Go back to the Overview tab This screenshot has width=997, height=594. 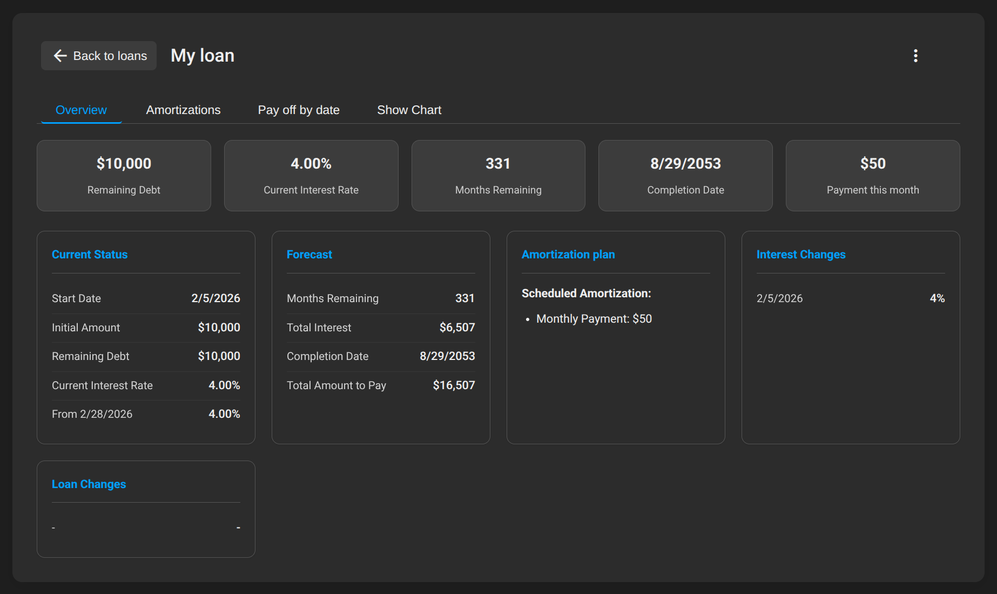[x=80, y=110]
